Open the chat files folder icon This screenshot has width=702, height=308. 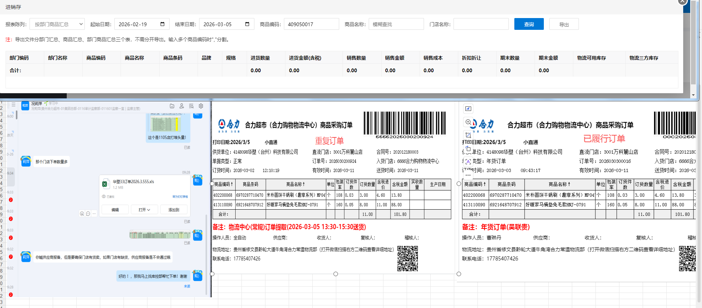[x=172, y=106]
